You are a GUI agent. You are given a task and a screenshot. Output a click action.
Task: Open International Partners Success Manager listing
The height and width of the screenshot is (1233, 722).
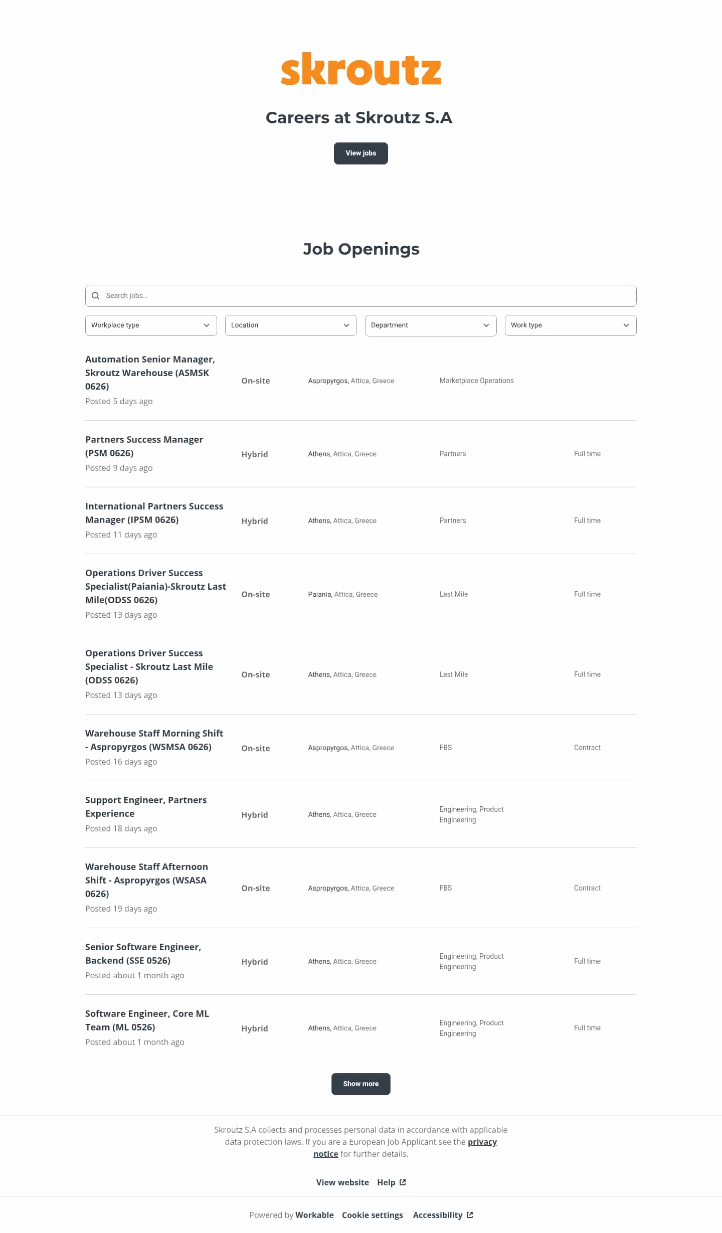coord(154,513)
